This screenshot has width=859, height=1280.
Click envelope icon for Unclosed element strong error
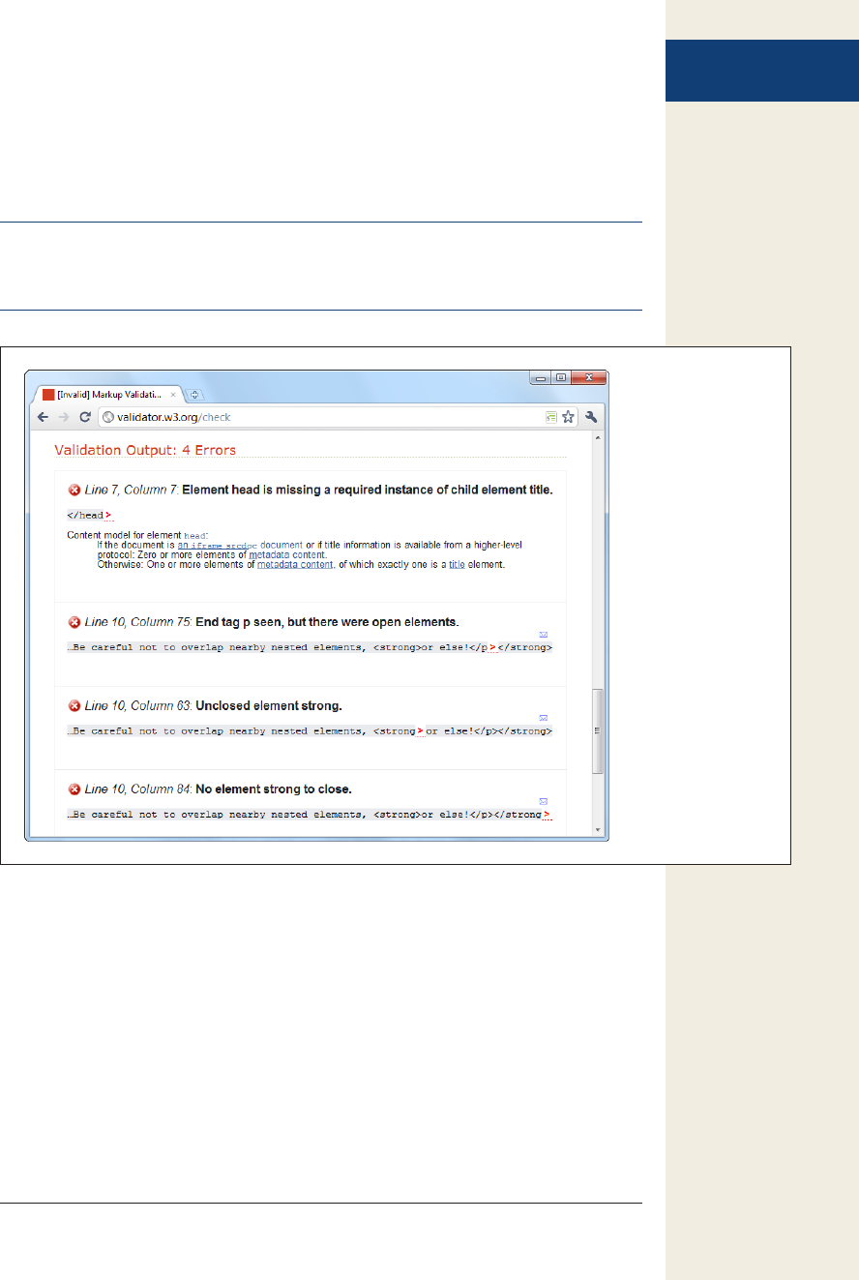click(543, 718)
